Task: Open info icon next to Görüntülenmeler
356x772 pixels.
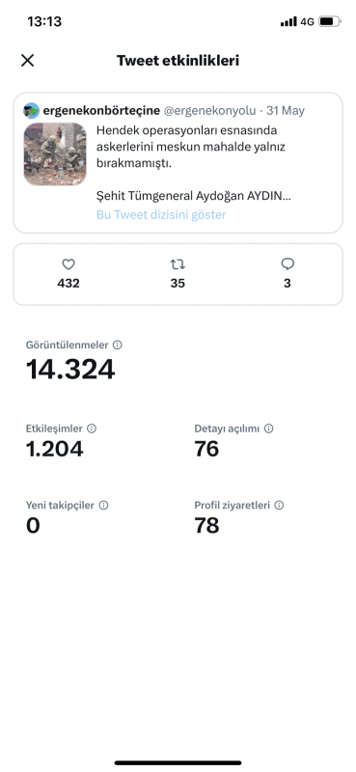Action: (x=117, y=345)
